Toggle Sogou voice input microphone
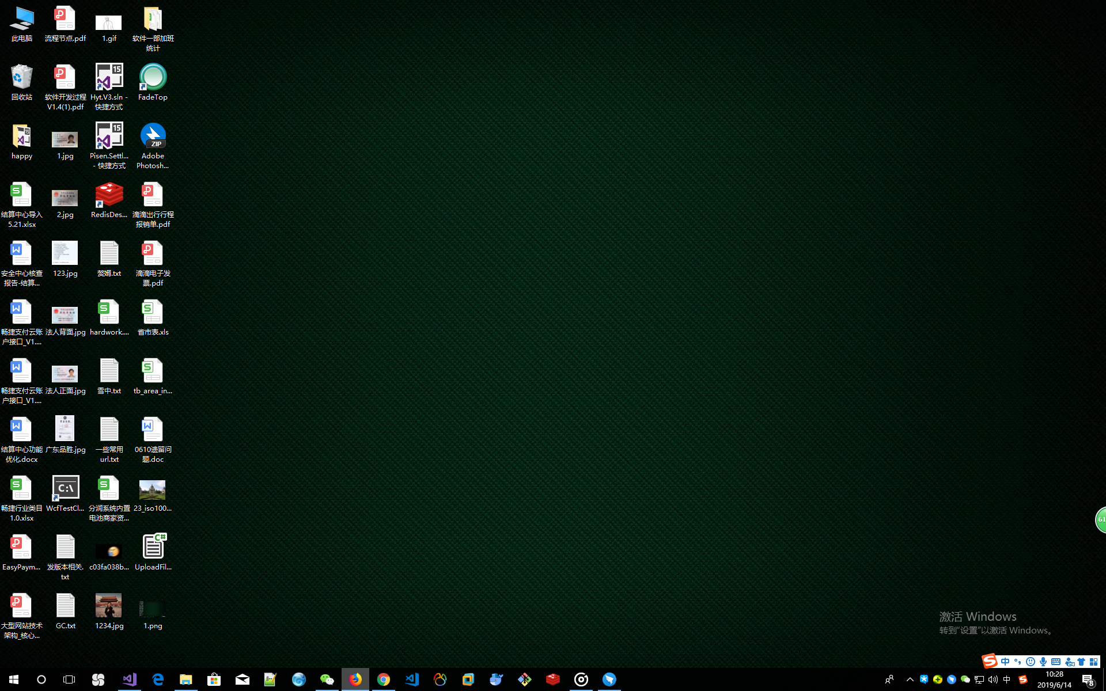Viewport: 1106px width, 691px height. [1043, 662]
